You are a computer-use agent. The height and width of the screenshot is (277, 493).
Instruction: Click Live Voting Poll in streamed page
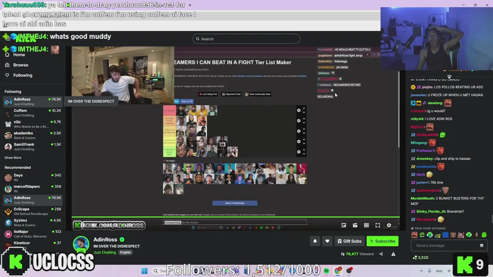[208, 94]
